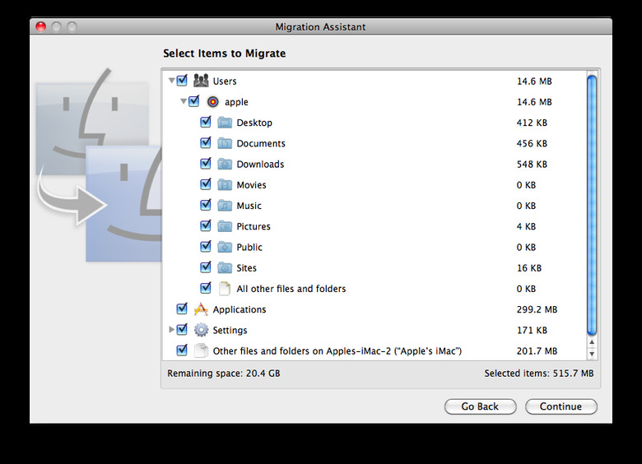
Task: Click the Downloads folder icon
Action: pos(225,164)
